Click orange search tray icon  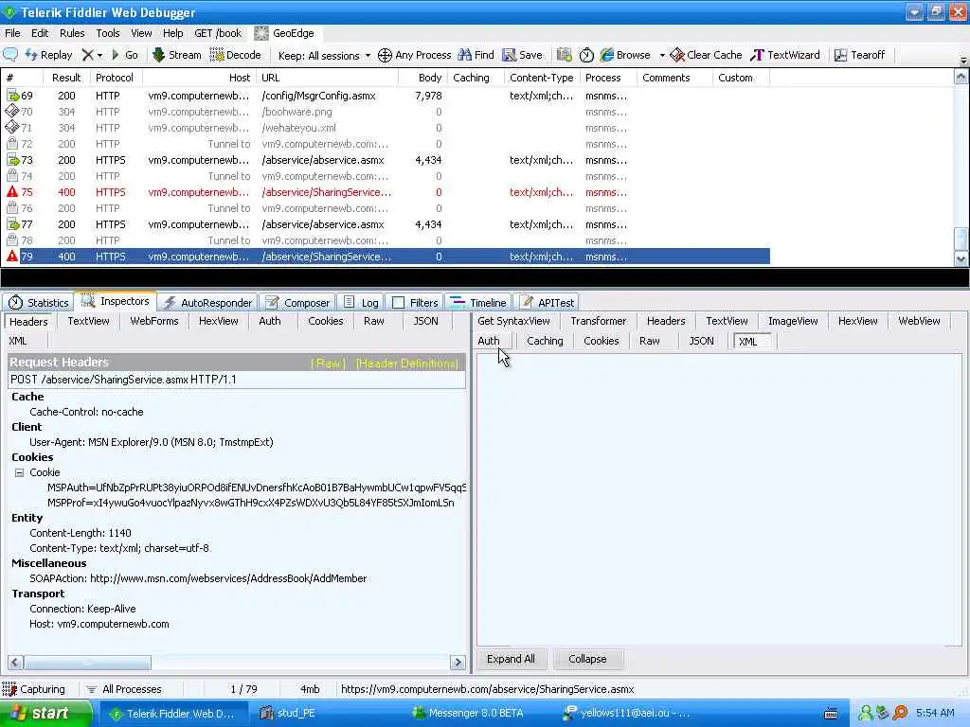[x=900, y=714]
